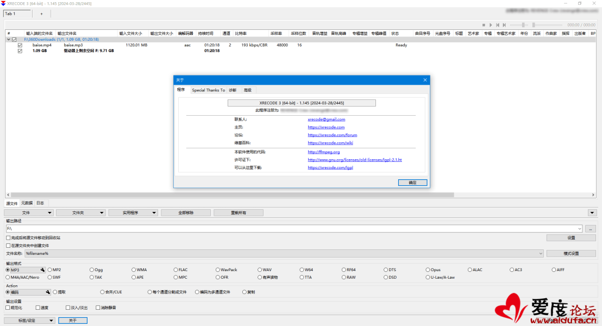Switch to 元数据 tab
Image resolution: width=602 pixels, height=326 pixels.
tap(27, 203)
